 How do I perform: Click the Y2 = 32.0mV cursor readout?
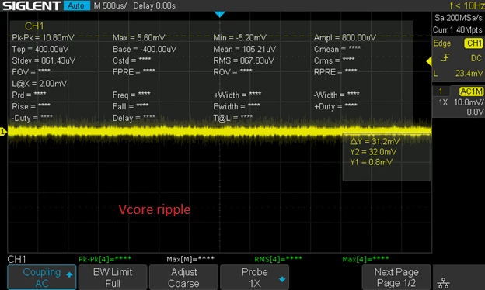tap(373, 152)
